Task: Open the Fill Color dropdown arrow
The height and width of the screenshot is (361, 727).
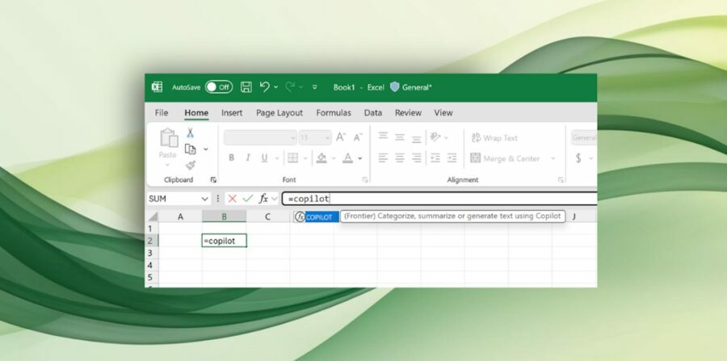Action: pyautogui.click(x=334, y=158)
